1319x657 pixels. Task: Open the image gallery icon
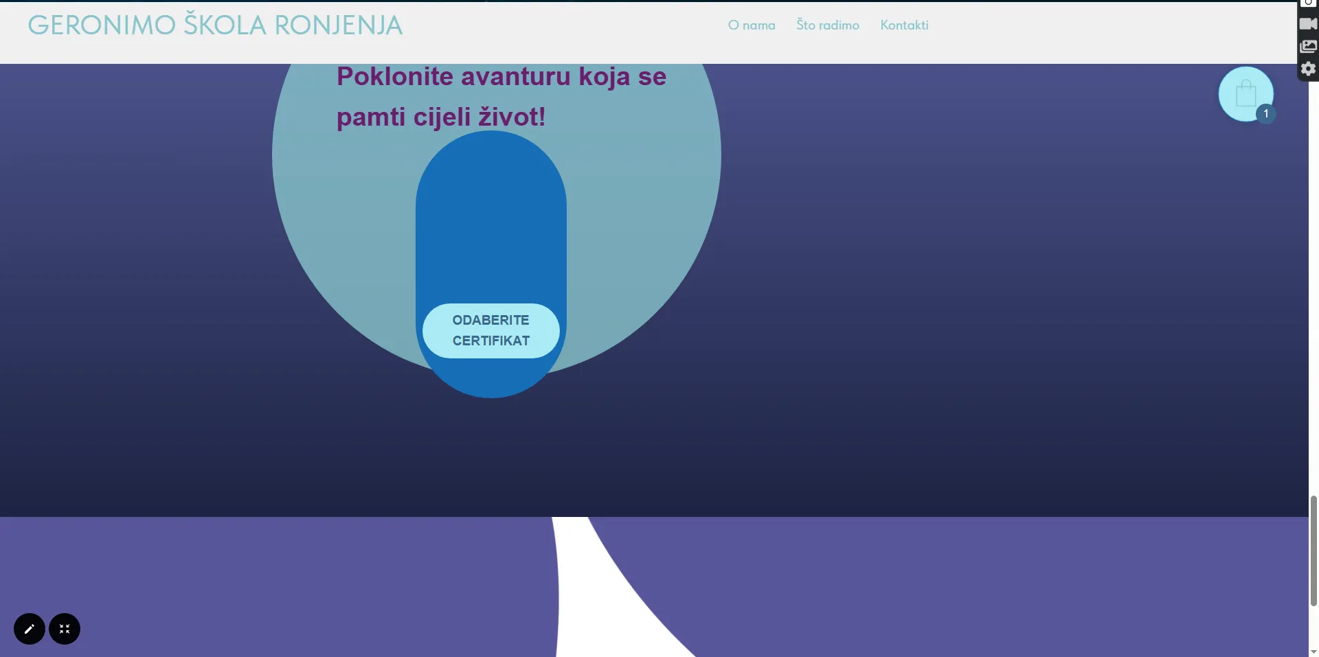pyautogui.click(x=1307, y=47)
